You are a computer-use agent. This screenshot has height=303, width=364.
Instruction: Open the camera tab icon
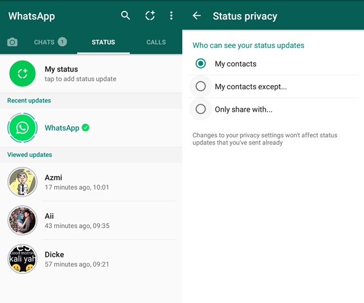[x=12, y=42]
